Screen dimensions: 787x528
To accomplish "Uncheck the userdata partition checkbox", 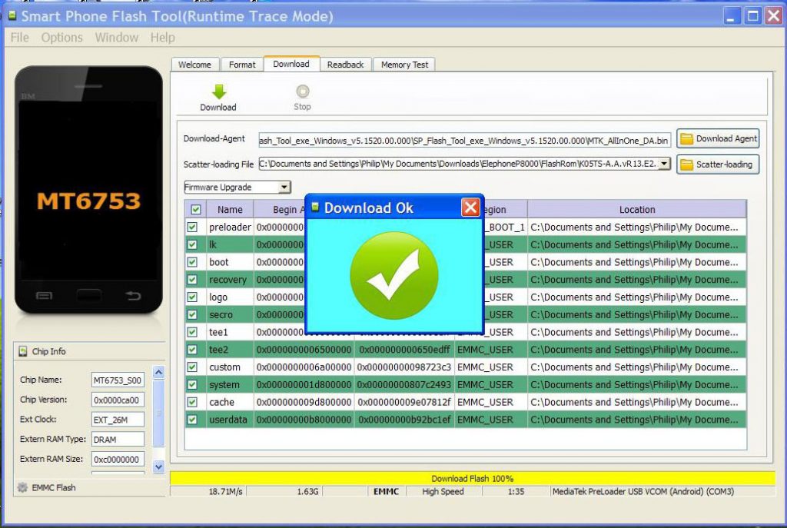I will (x=192, y=420).
